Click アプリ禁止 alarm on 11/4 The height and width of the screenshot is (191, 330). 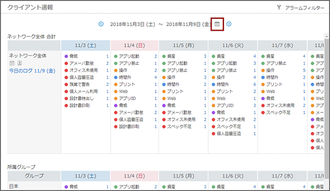click(129, 63)
